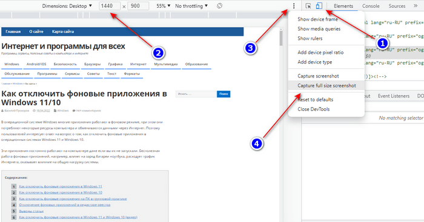The height and width of the screenshot is (222, 424).
Task: Open the 55% zoom dropdown
Action: [164, 6]
